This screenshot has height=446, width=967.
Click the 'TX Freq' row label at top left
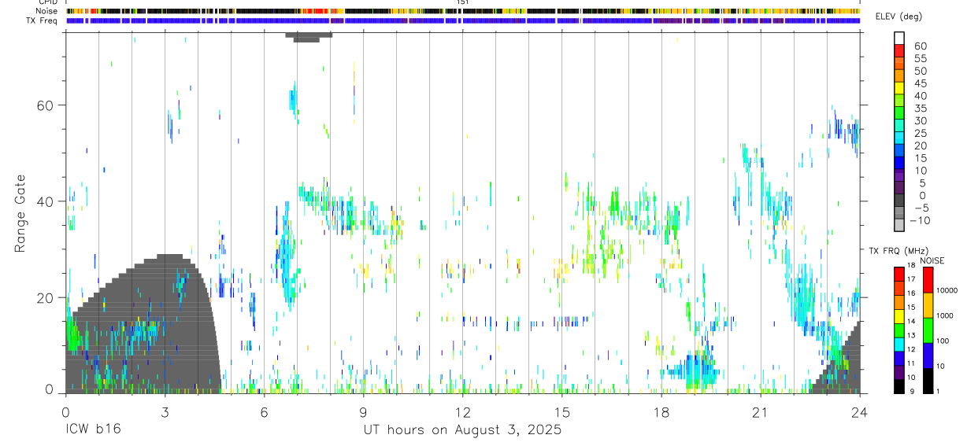[x=43, y=20]
